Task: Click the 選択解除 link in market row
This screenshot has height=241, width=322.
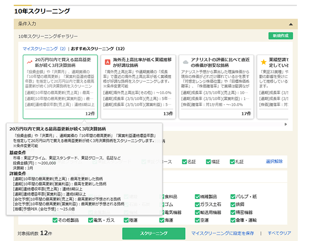Action: click(x=274, y=162)
